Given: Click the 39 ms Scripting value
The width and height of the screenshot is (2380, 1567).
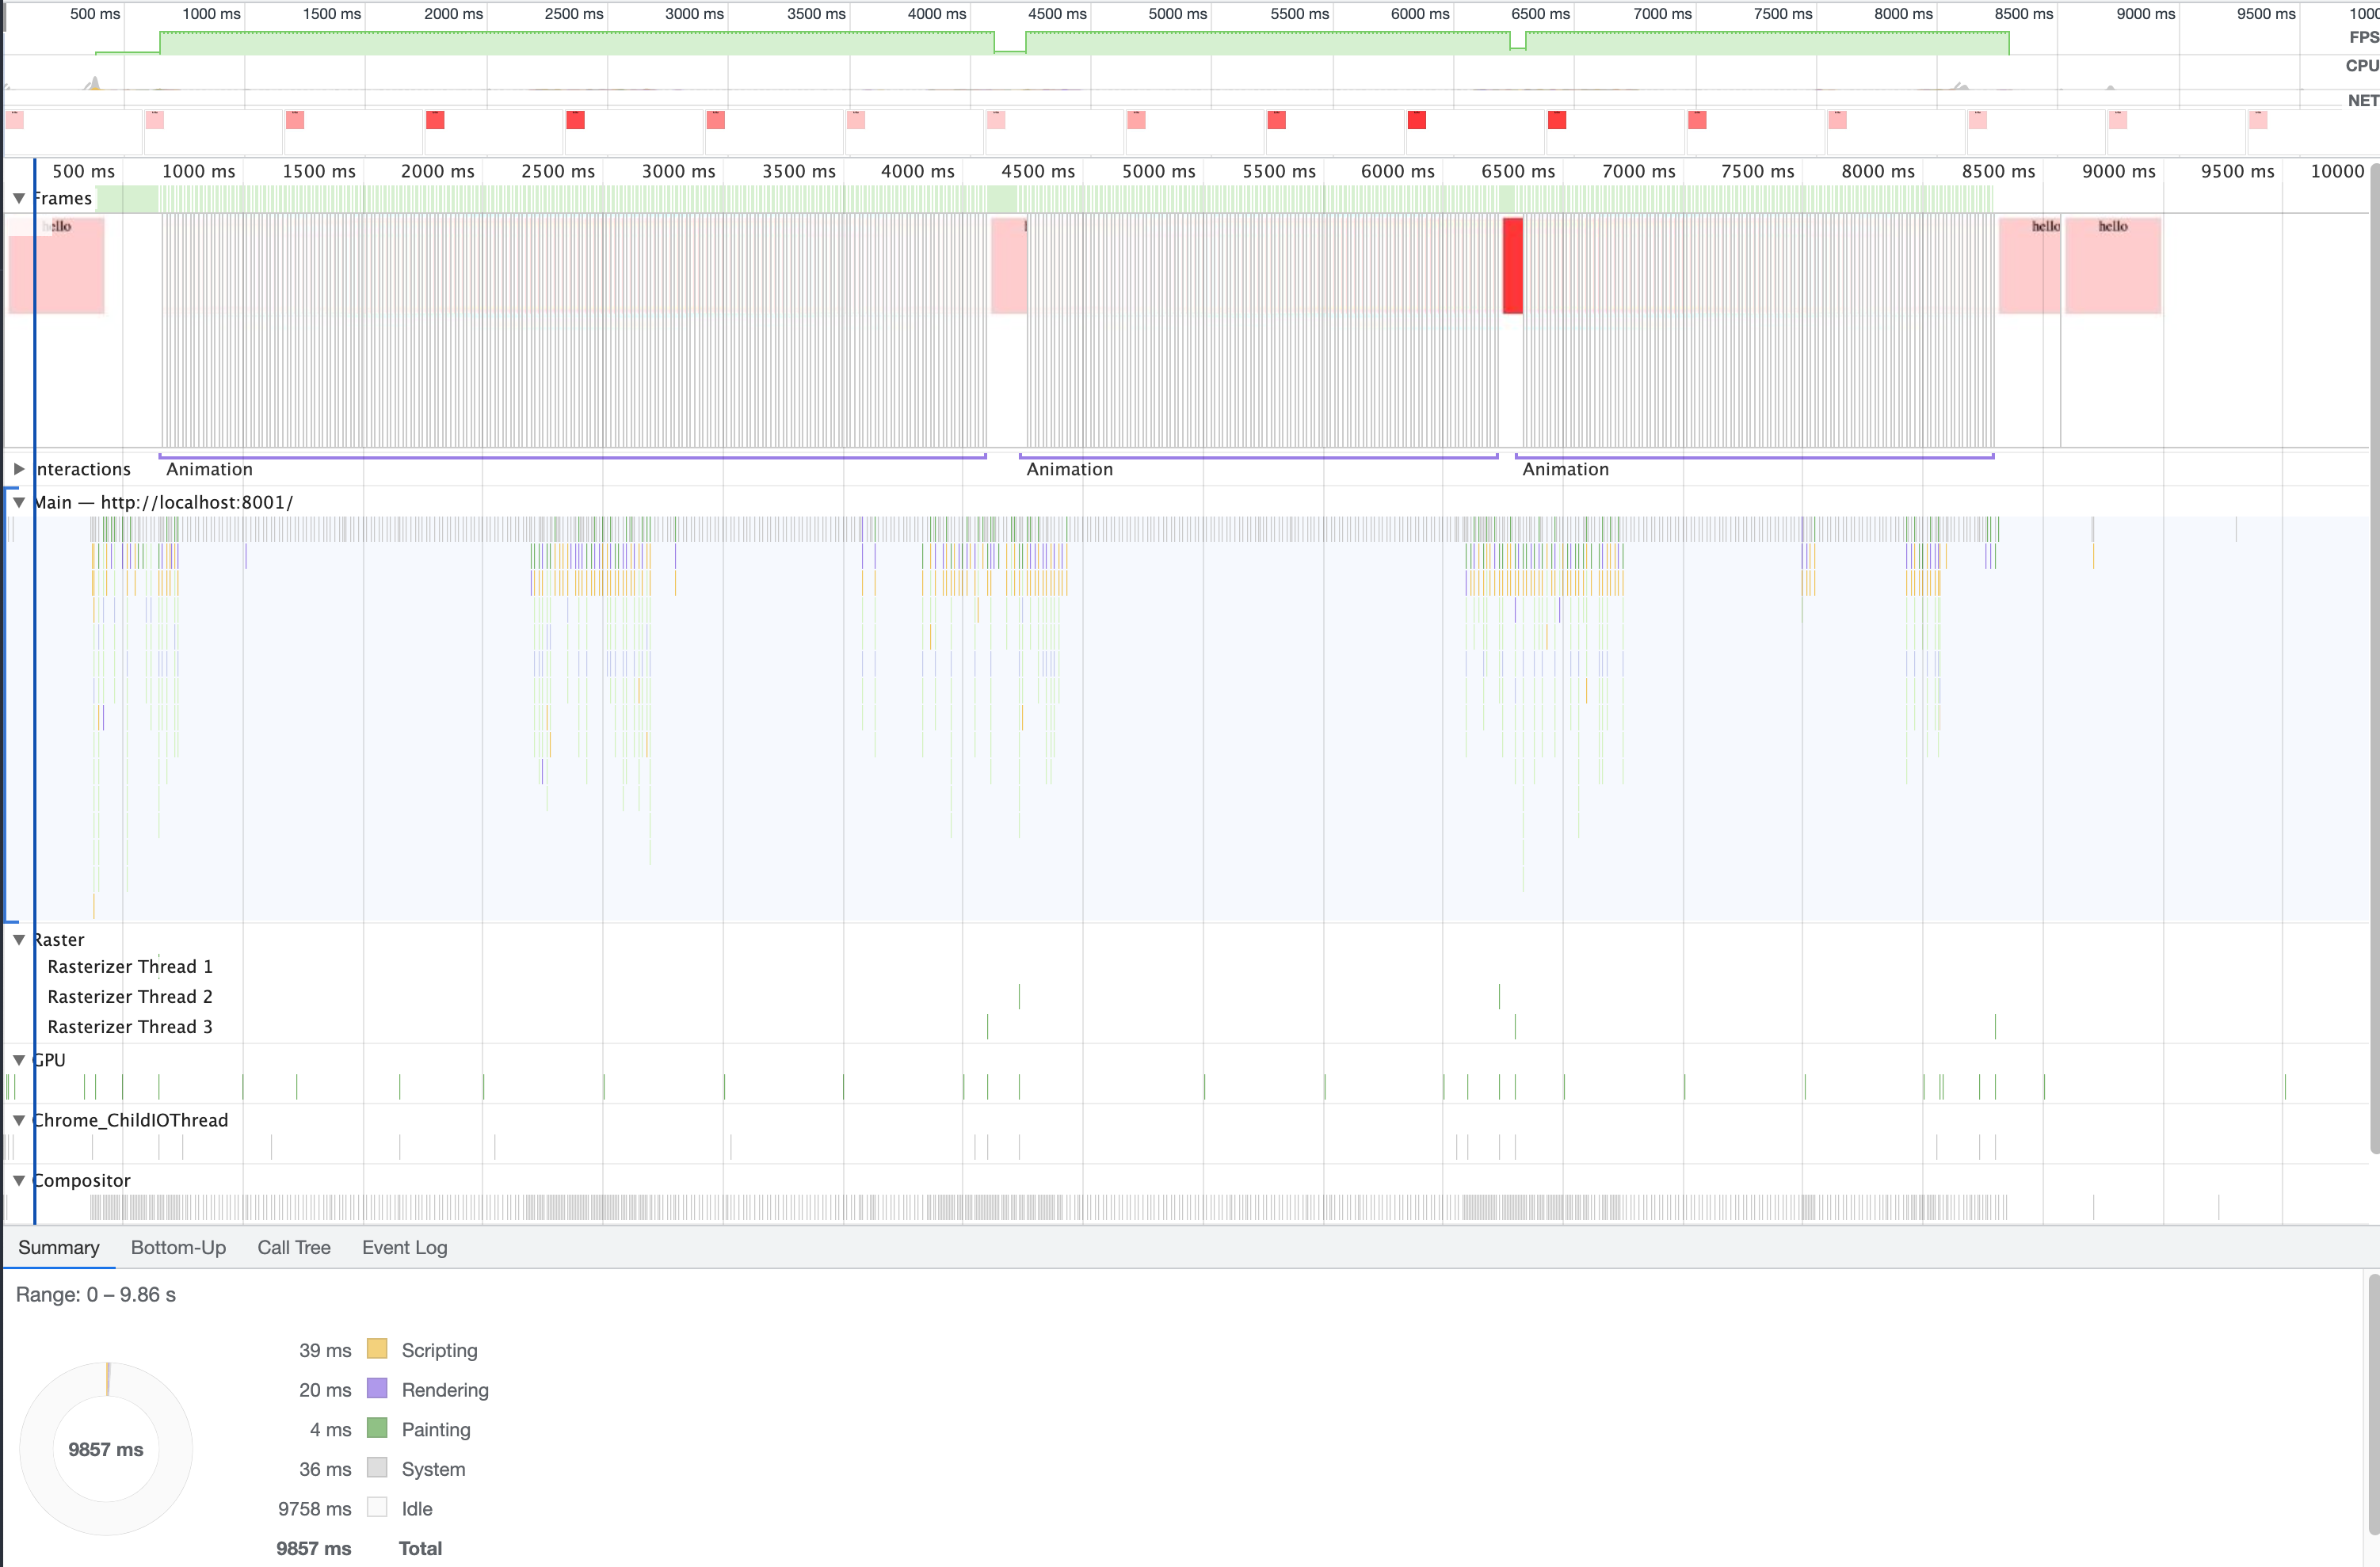Looking at the screenshot, I should [x=325, y=1350].
